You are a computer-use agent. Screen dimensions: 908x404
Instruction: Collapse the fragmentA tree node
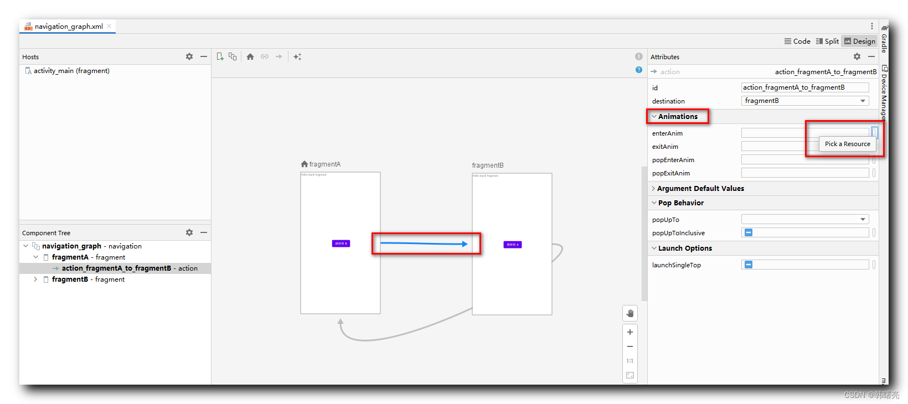pos(35,257)
